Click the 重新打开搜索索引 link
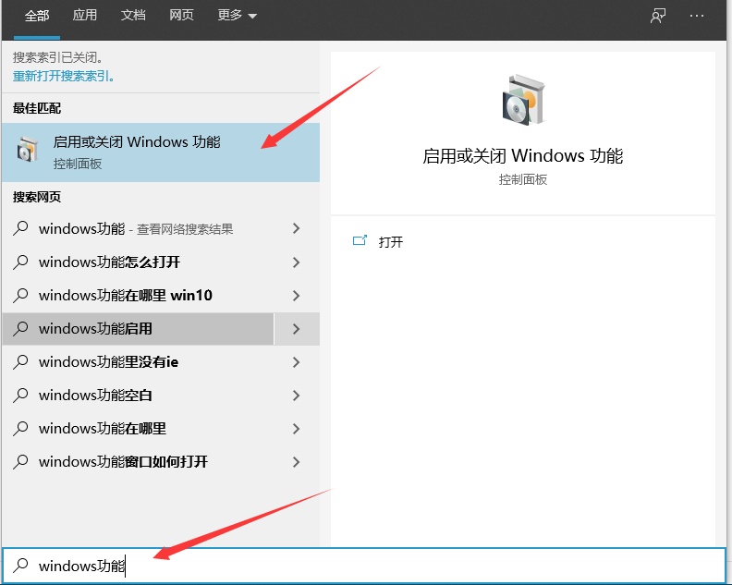732x585 pixels. click(x=64, y=76)
